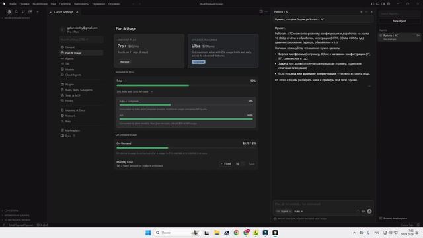Viewport: 423px width, 238px height.
Task: Click the Manage button on Pro+ plan
Action: (x=124, y=61)
